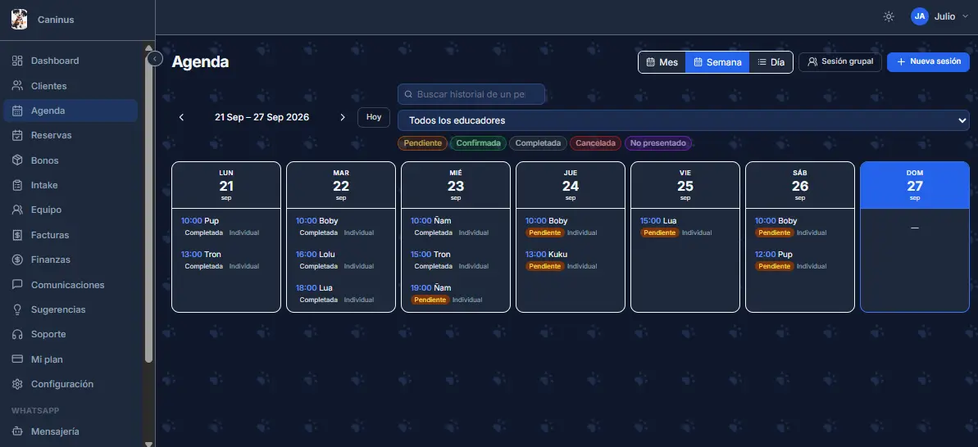The width and height of the screenshot is (978, 447).
Task: Toggle the No presentado status filter
Action: [x=658, y=143]
